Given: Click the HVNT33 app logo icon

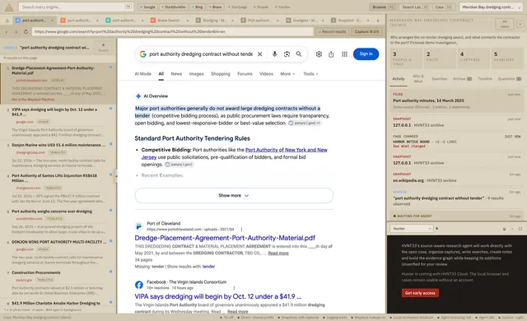Looking at the screenshot, I should tap(9, 7).
